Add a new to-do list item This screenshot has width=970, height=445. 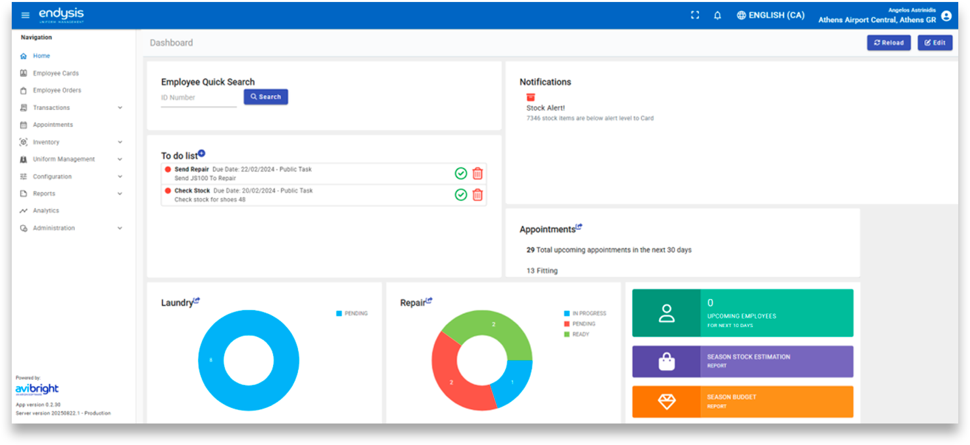201,153
